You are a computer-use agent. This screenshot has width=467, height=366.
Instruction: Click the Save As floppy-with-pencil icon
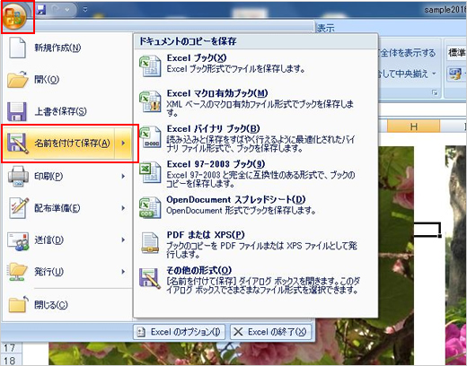click(x=18, y=144)
